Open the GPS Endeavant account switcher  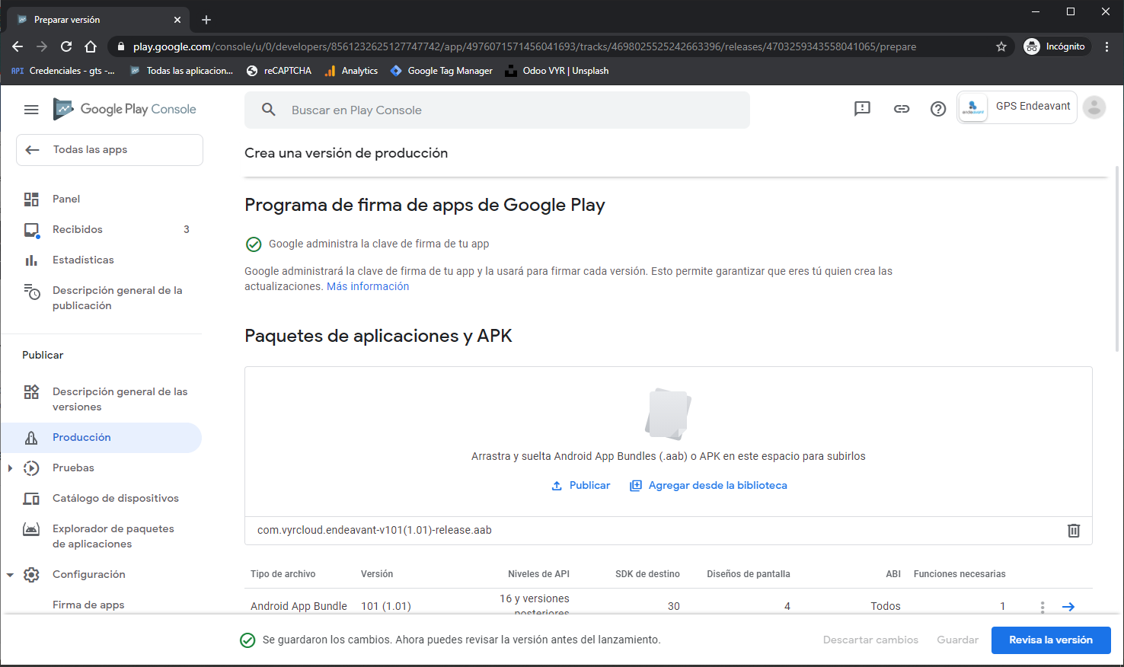1017,107
